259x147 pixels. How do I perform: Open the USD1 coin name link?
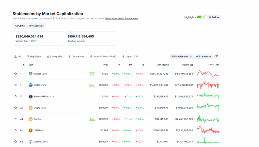[x=40, y=130]
